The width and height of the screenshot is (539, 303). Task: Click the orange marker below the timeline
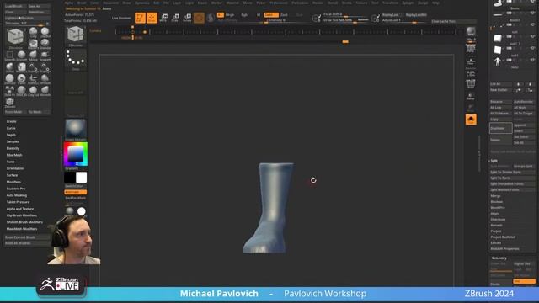point(345,42)
